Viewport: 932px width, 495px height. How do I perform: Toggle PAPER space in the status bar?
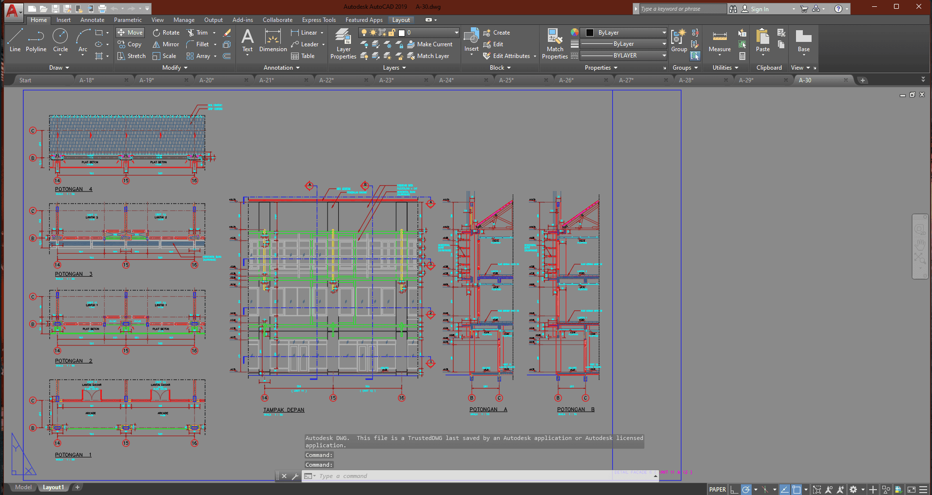[717, 489]
